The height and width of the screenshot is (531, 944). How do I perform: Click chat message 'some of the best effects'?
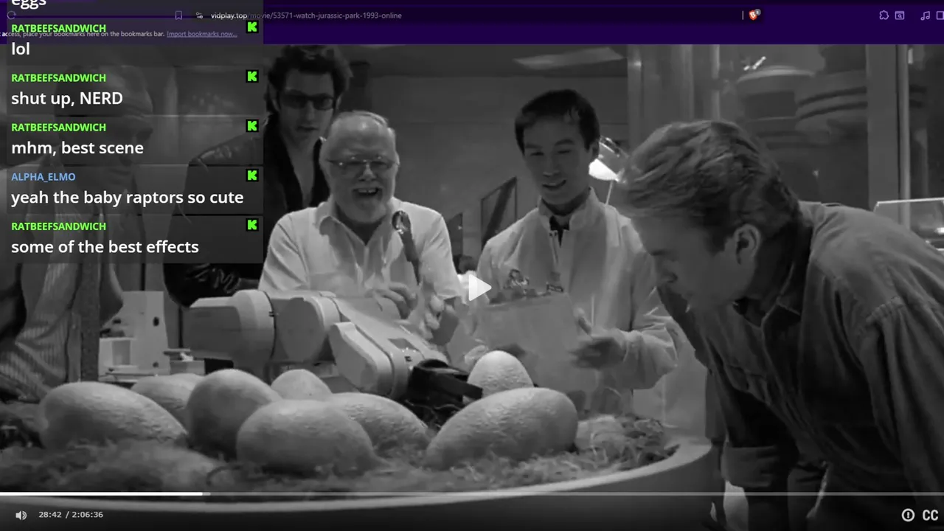click(105, 247)
